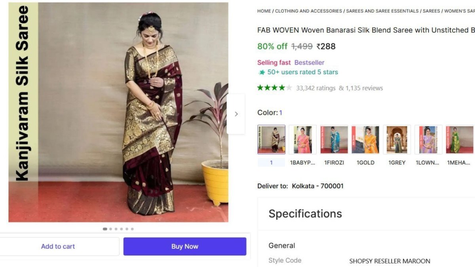Select the 1FIROZI variant thumbnail
This screenshot has height=267, width=475.
click(x=334, y=139)
